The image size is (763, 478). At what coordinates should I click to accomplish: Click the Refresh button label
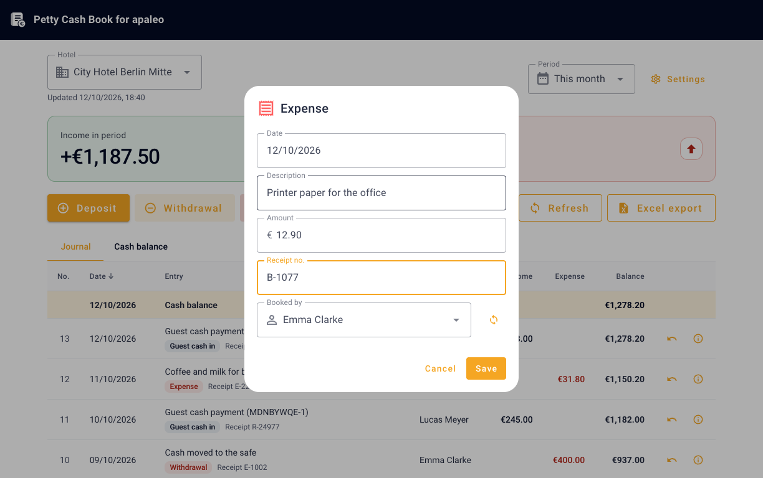click(569, 209)
